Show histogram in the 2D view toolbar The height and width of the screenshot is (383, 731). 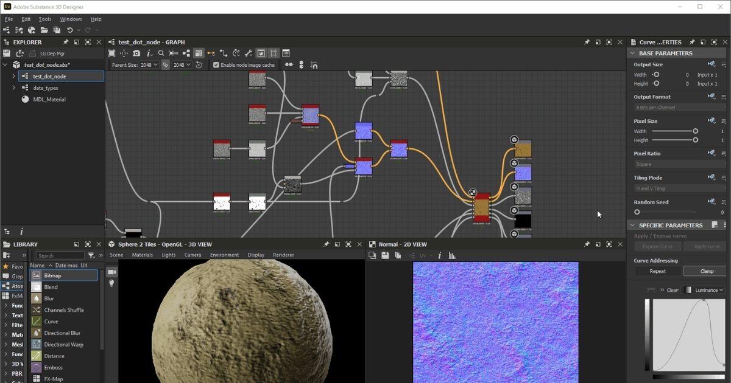pyautogui.click(x=451, y=255)
